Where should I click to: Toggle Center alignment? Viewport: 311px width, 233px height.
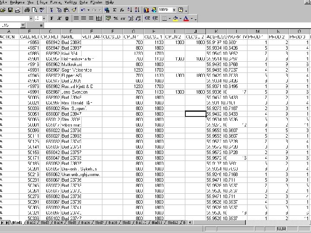[83, 19]
